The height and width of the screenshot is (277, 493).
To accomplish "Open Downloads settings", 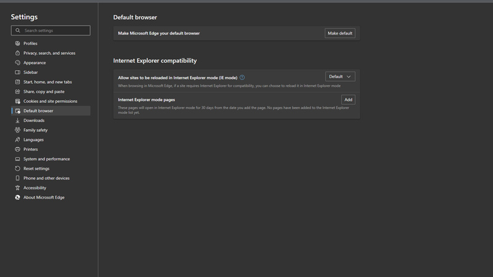I will click(51, 120).
